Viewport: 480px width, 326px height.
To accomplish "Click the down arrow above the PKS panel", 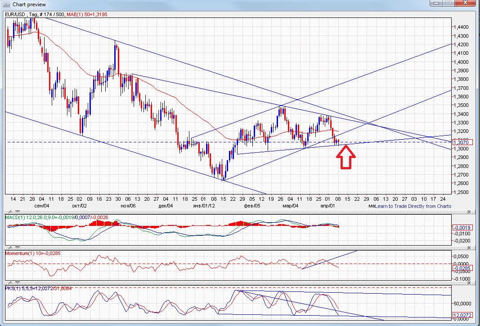I will click(x=17, y=283).
